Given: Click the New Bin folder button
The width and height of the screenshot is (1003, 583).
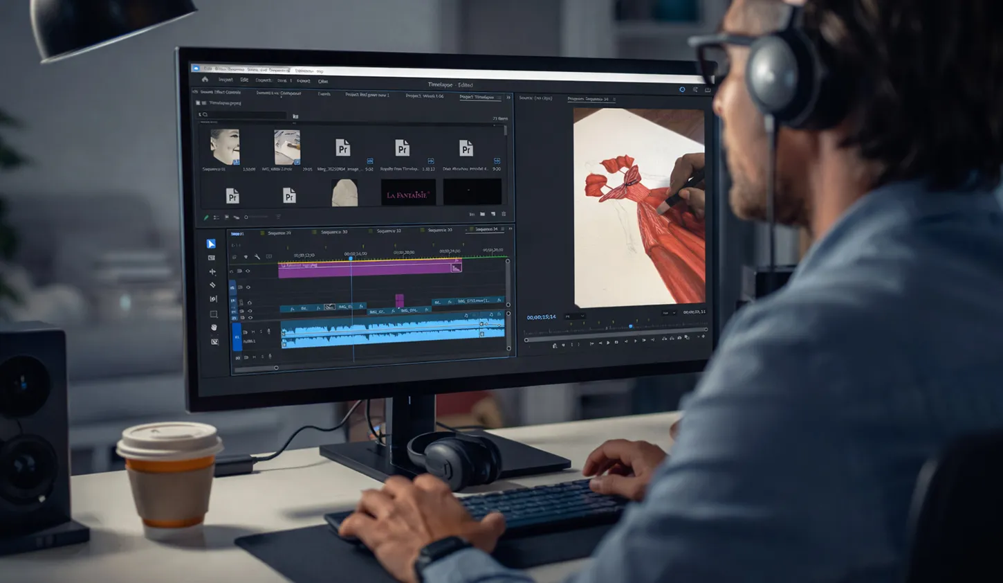Looking at the screenshot, I should (x=482, y=214).
